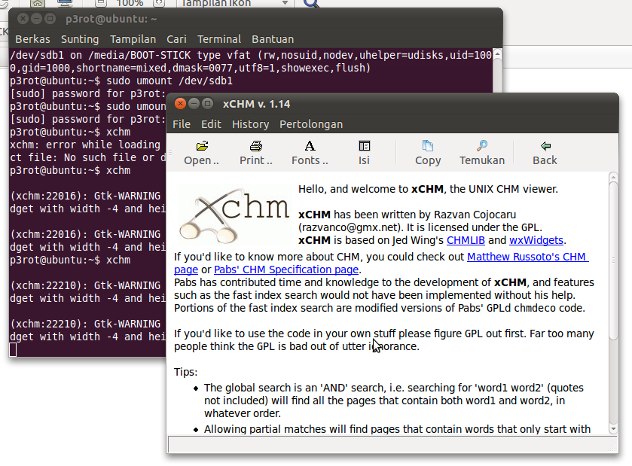Click the 'p3rot@ubuntu: ~' terminal title
The height and width of the screenshot is (466, 632).
111,19
